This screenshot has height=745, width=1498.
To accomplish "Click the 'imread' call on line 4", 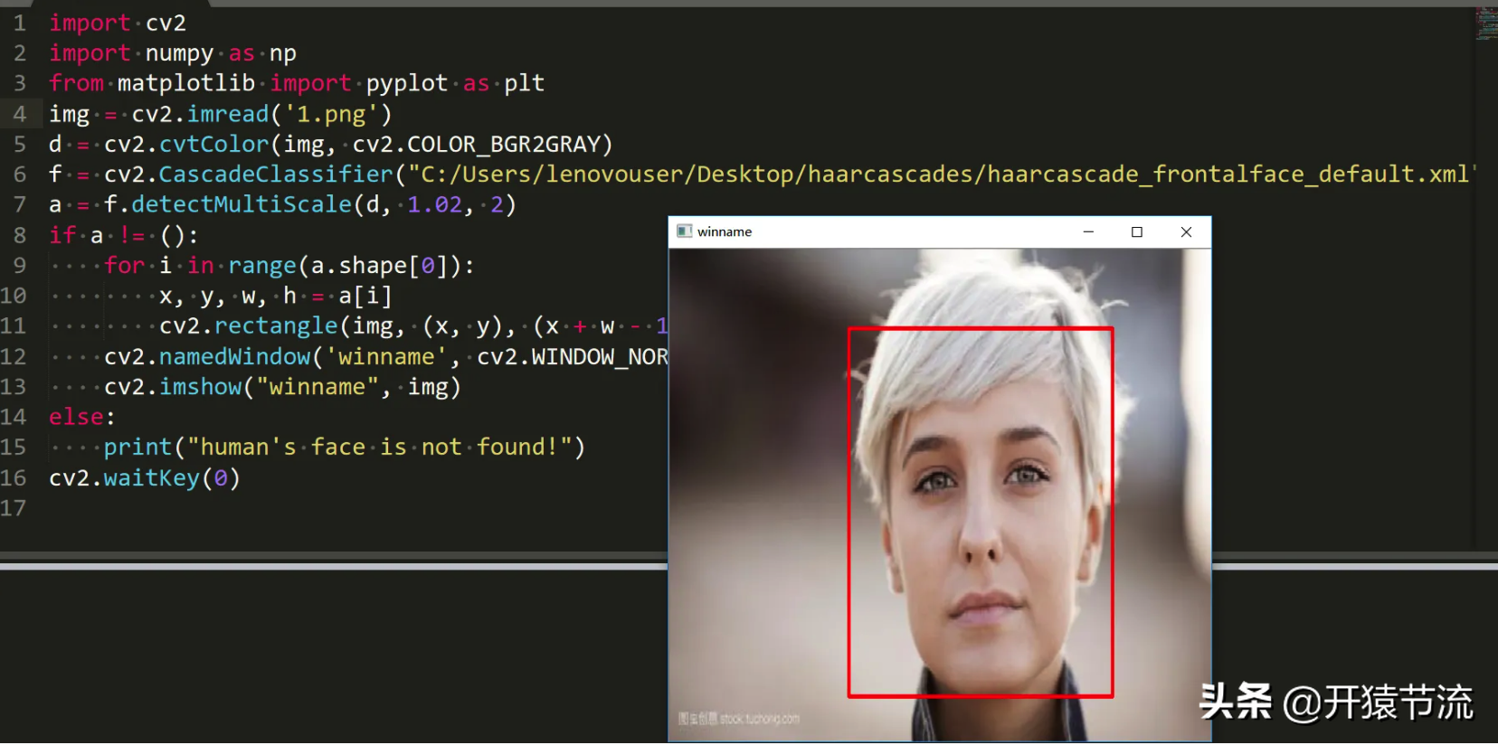I will tap(228, 114).
